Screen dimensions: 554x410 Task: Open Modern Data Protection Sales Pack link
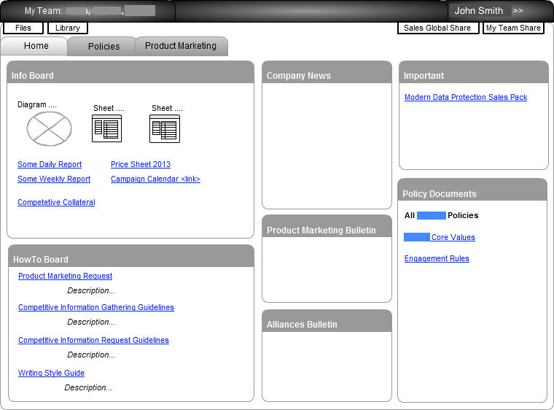point(466,98)
